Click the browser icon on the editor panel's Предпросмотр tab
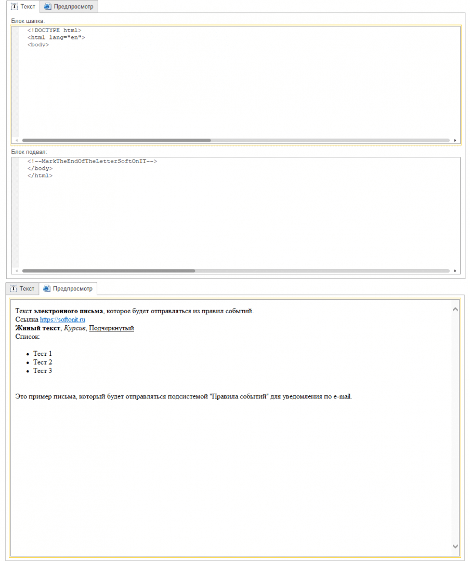Image resolution: width=470 pixels, height=561 pixels. coord(48,7)
